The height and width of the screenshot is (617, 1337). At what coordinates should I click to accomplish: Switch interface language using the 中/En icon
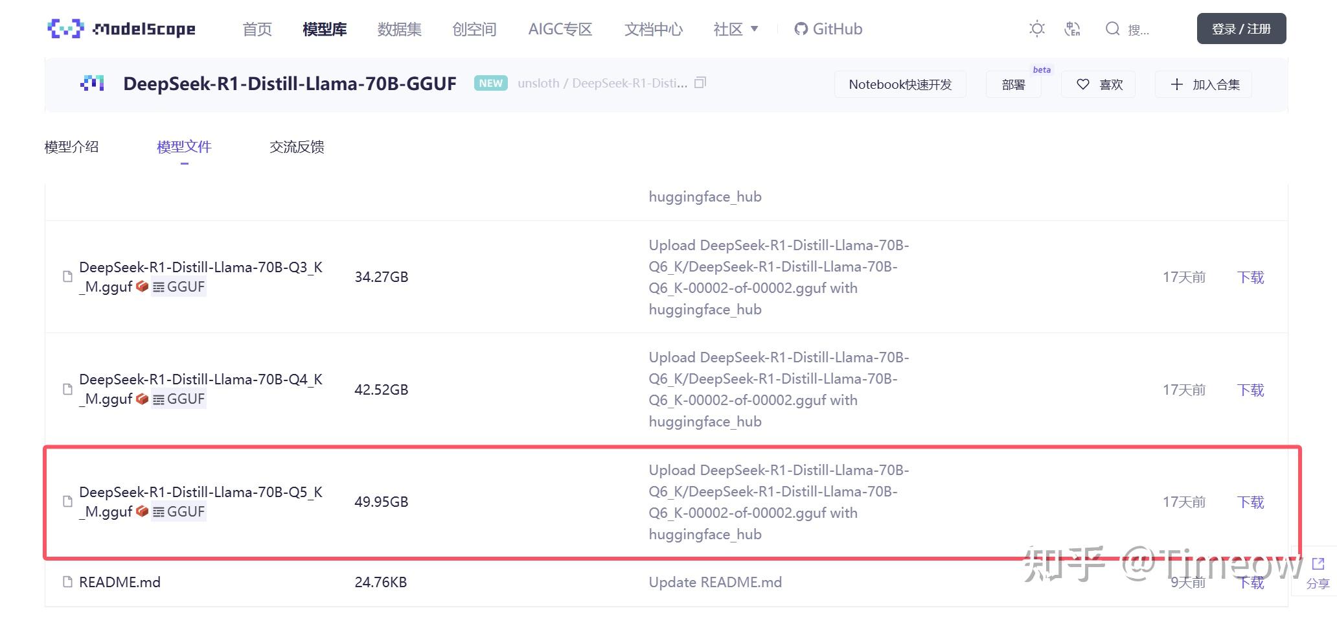click(x=1073, y=29)
